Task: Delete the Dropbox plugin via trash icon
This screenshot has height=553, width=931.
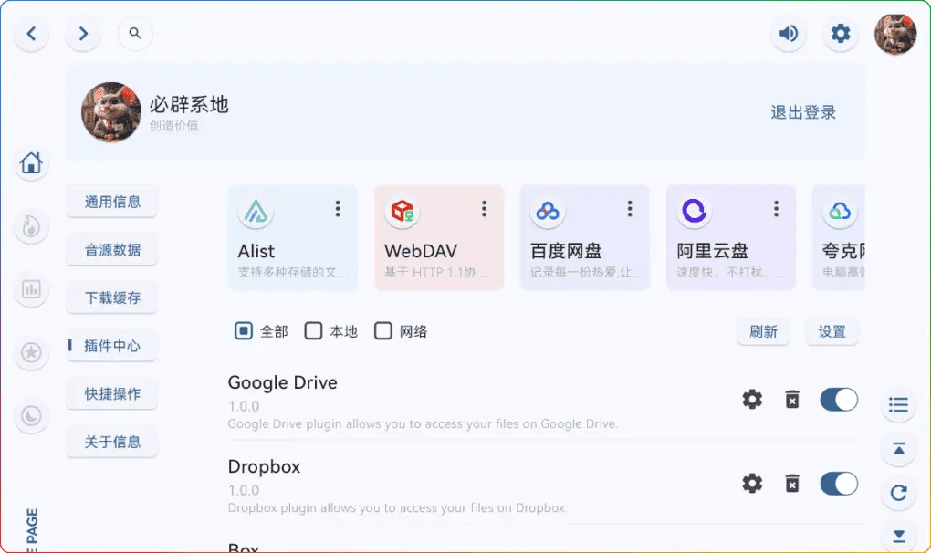Action: coord(792,484)
